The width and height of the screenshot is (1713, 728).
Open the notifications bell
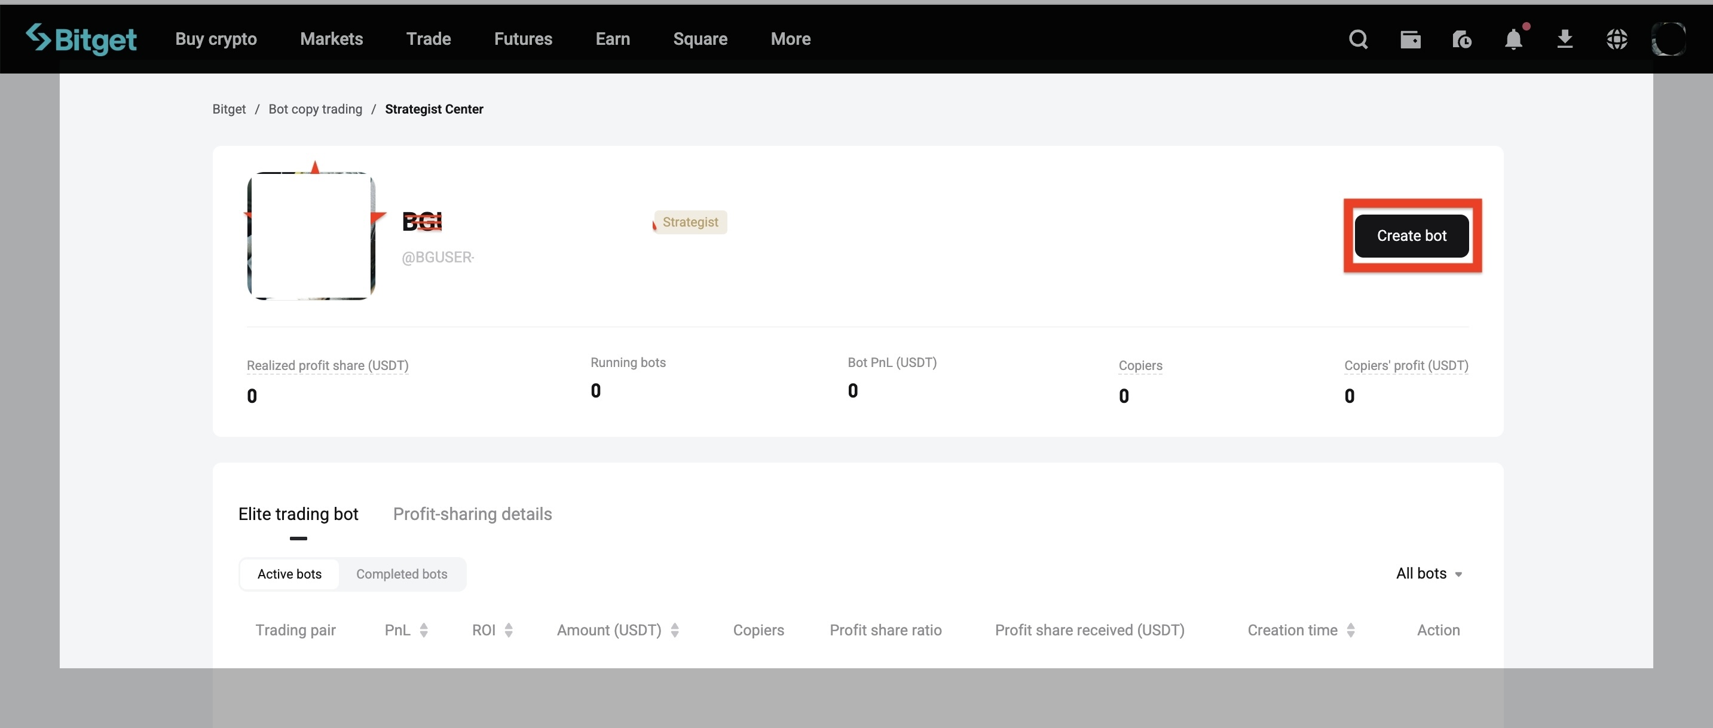pyautogui.click(x=1513, y=39)
